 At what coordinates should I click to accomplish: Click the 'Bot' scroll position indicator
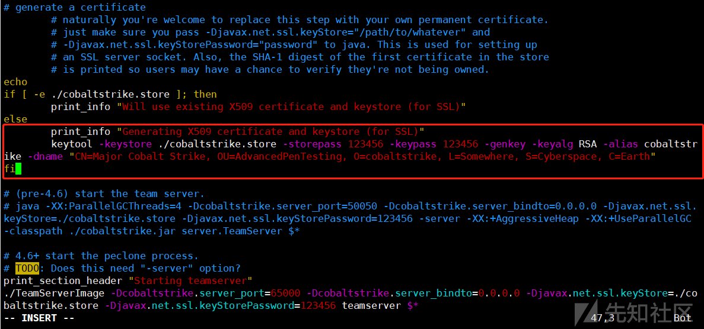[x=683, y=318]
